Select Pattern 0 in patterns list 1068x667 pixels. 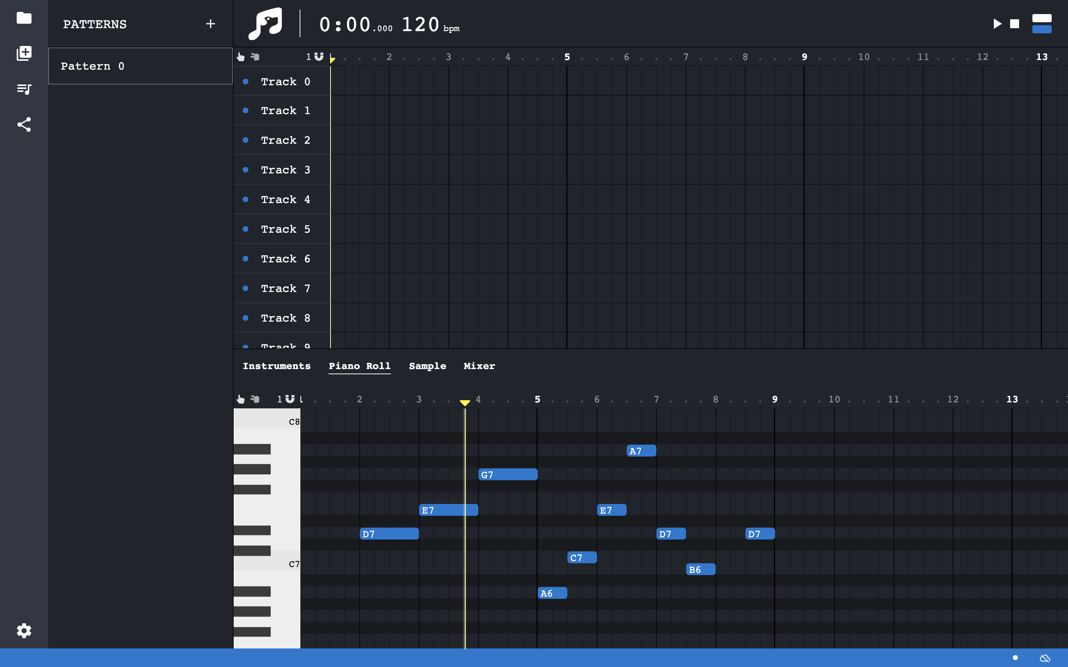[140, 66]
